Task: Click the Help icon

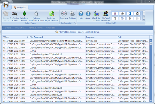Action: point(81,15)
